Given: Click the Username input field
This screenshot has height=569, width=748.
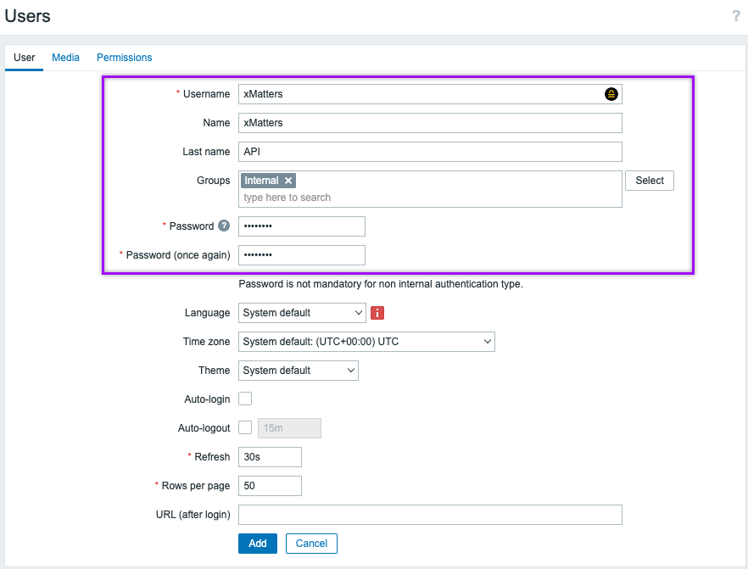Looking at the screenshot, I should [420, 94].
